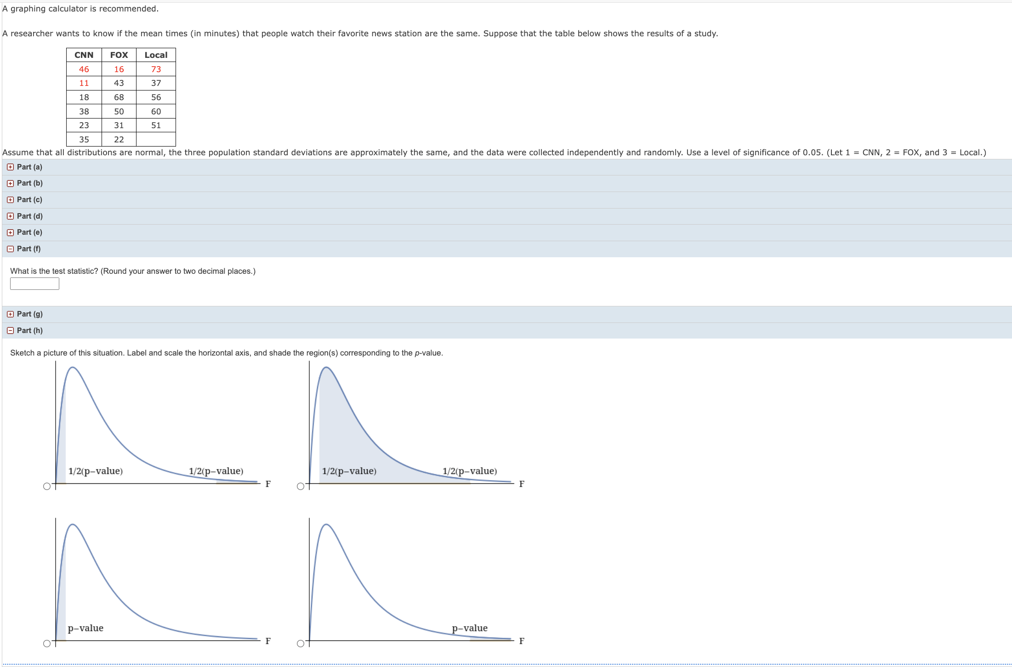Click the plus icon beside Part (b)
This screenshot has height=667, width=1012.
pyautogui.click(x=10, y=183)
